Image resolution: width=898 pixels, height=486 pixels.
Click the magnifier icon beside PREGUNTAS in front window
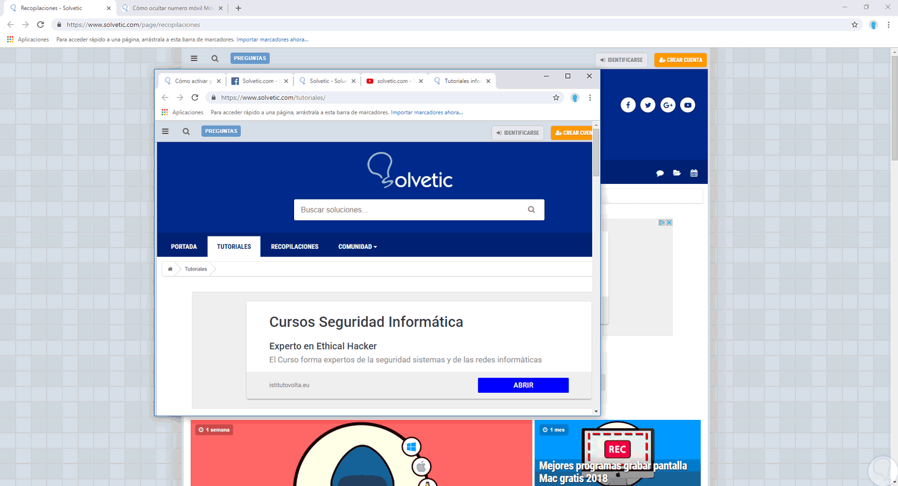click(186, 132)
